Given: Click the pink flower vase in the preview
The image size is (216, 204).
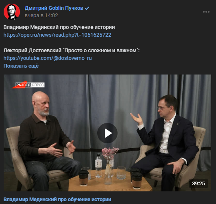Looking at the screenshot, I should [109, 165].
